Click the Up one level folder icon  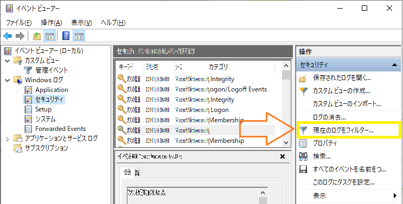pos(37,36)
